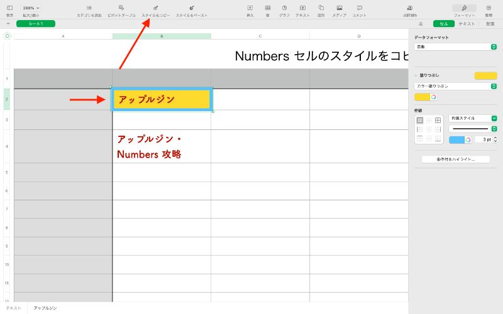503x314 pixels.
Task: Select the bottom-edge border option
Action: [438, 138]
